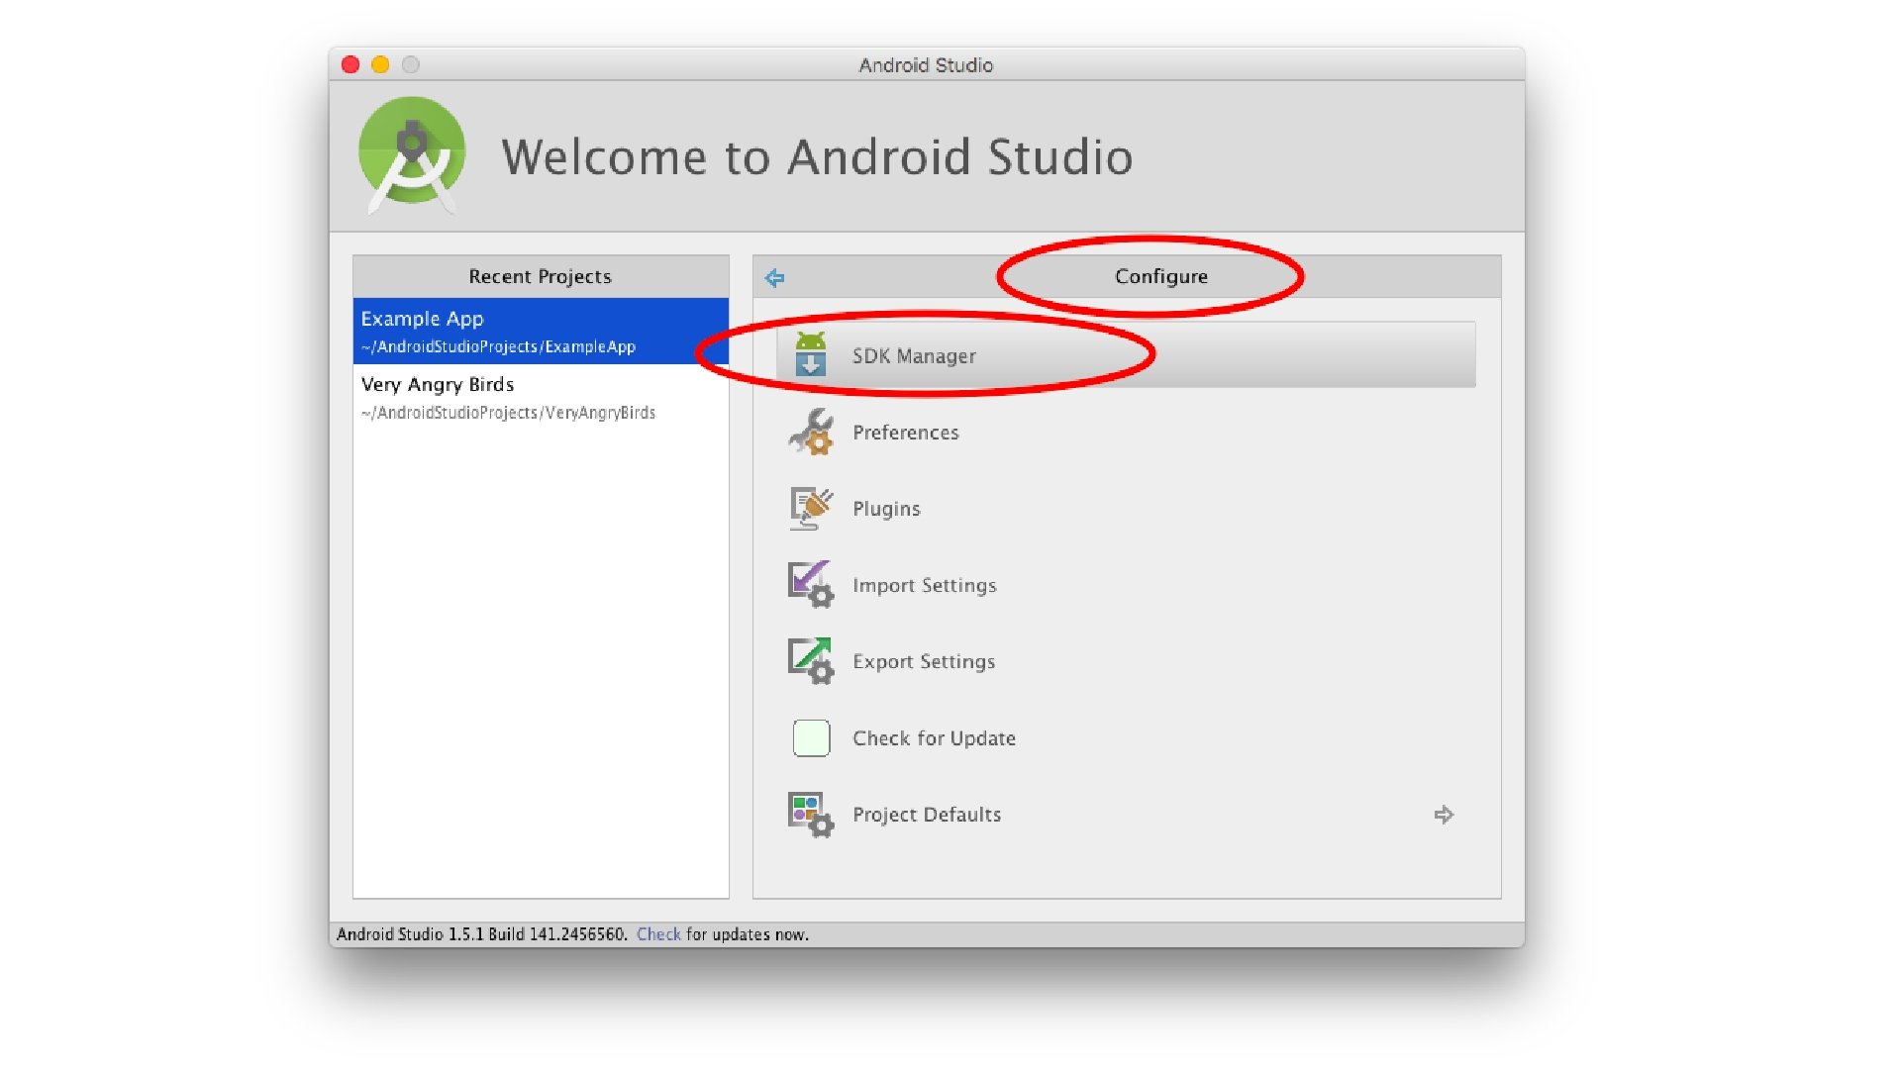Click the Import Settings icon

(x=810, y=584)
